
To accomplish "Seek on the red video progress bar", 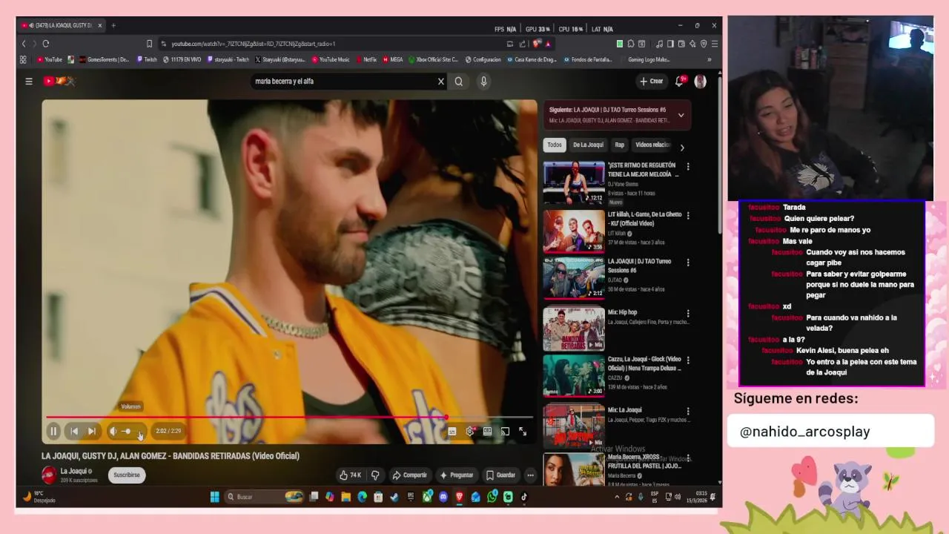I will point(289,418).
